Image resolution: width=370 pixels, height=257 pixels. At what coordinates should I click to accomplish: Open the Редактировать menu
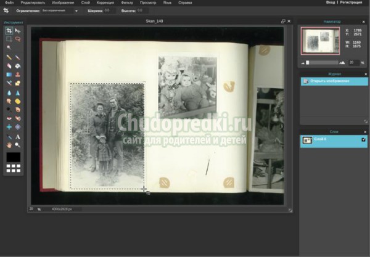click(x=33, y=2)
